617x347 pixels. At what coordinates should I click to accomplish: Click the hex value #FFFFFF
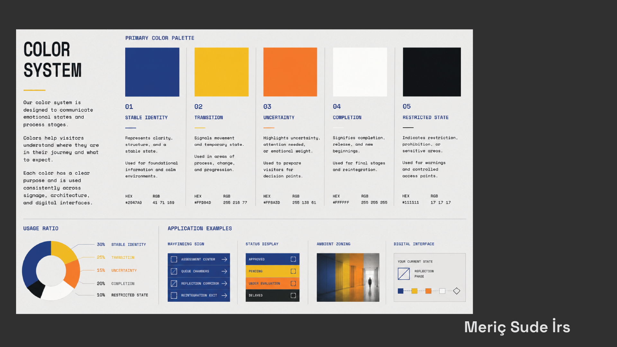[341, 203]
